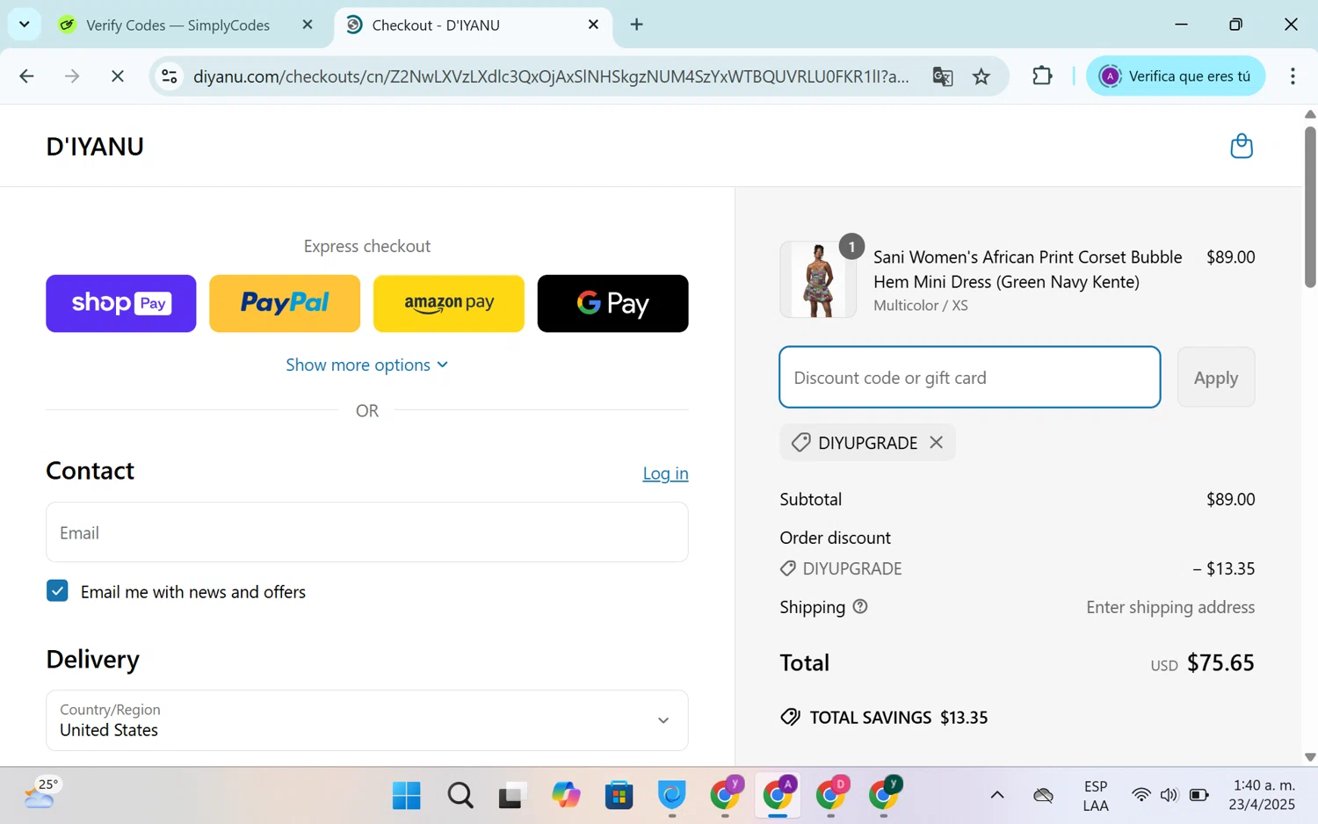Open Microsoft Store from taskbar

click(x=619, y=795)
